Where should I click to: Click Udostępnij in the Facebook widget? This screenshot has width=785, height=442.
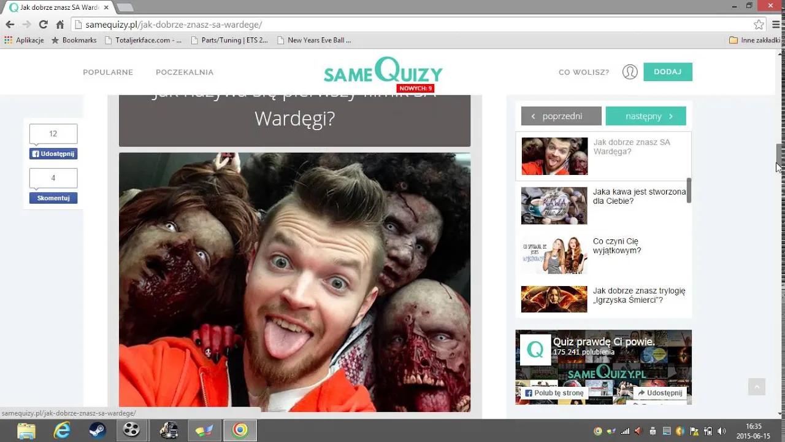pos(660,393)
